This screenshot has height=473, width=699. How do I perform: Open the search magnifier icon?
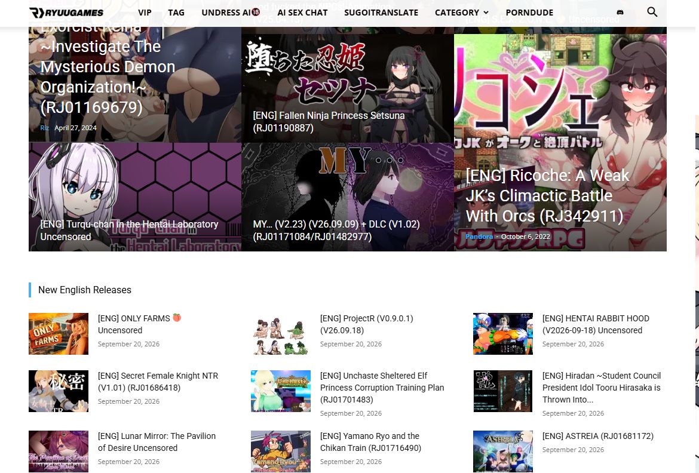click(x=652, y=12)
